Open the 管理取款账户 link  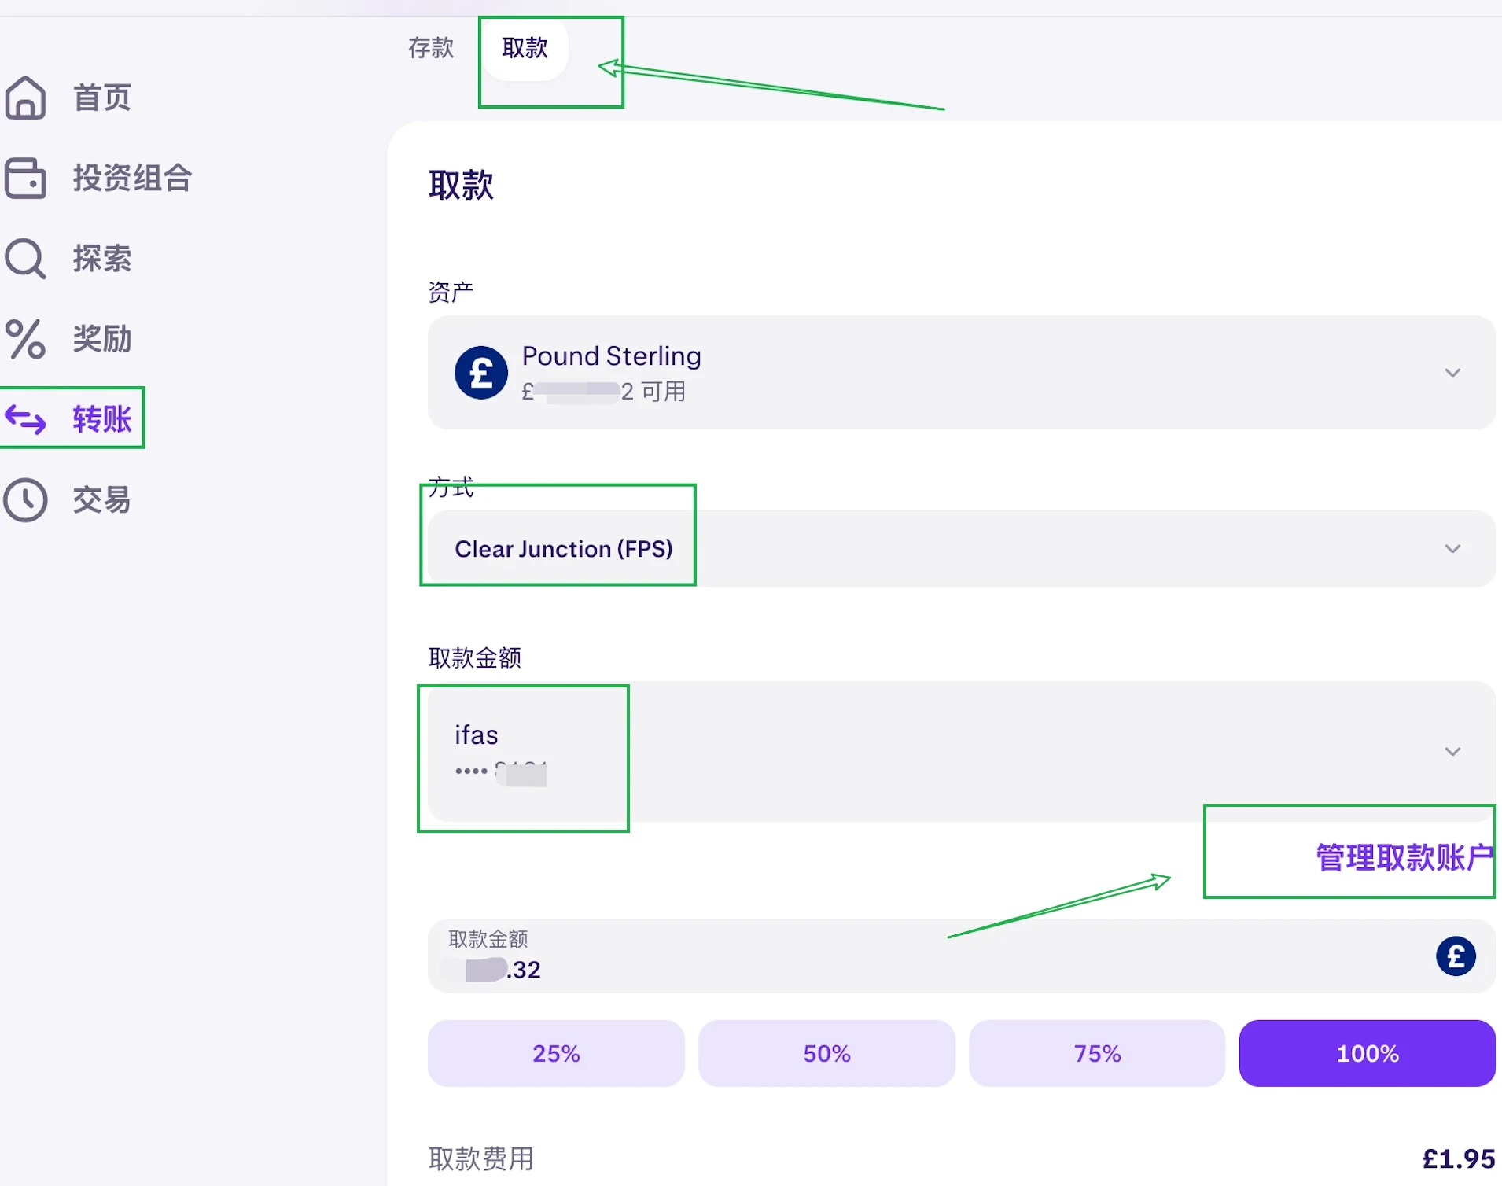pos(1404,857)
